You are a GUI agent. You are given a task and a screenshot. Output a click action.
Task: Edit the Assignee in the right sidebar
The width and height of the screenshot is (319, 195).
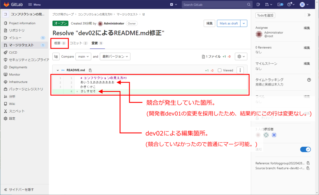(307, 28)
